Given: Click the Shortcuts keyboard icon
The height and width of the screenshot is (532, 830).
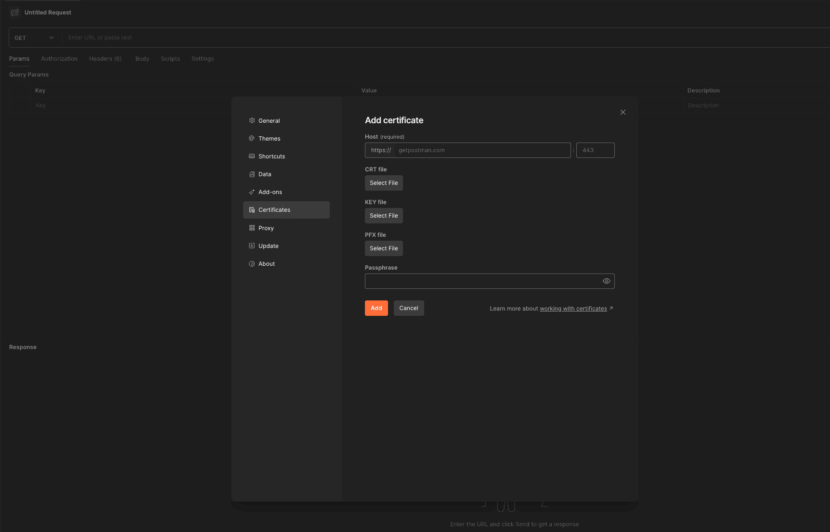Looking at the screenshot, I should [252, 156].
